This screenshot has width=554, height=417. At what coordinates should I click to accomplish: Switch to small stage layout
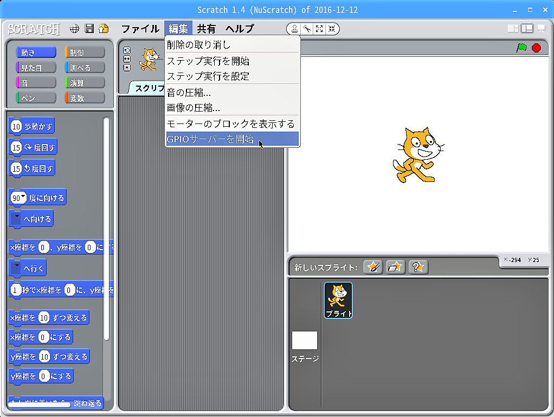513,29
